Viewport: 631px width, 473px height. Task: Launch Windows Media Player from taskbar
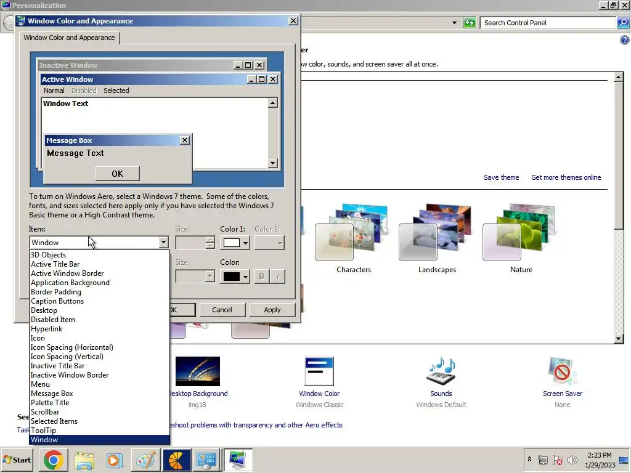[x=115, y=460]
